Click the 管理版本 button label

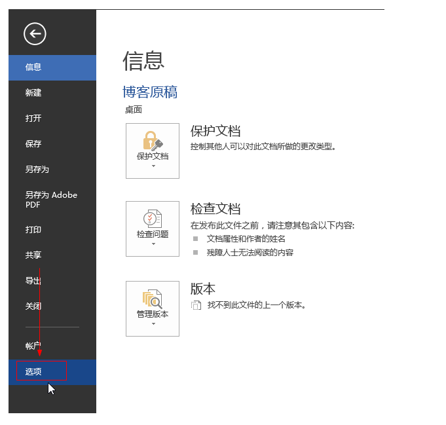153,314
